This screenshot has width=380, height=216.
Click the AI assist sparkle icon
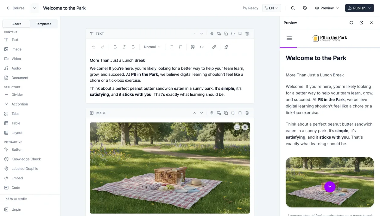(226, 47)
